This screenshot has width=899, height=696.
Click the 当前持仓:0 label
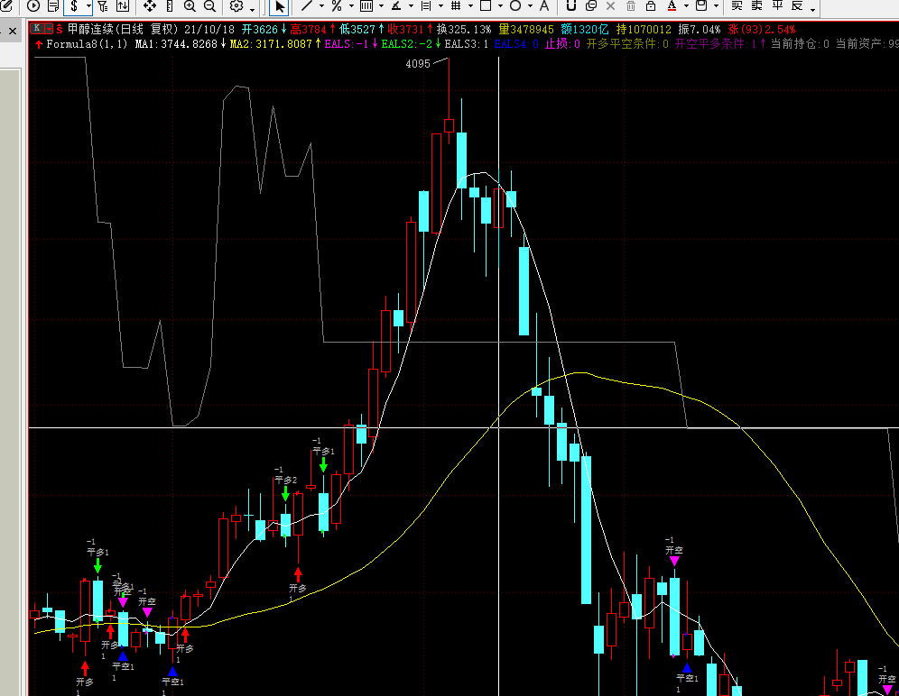pos(800,43)
